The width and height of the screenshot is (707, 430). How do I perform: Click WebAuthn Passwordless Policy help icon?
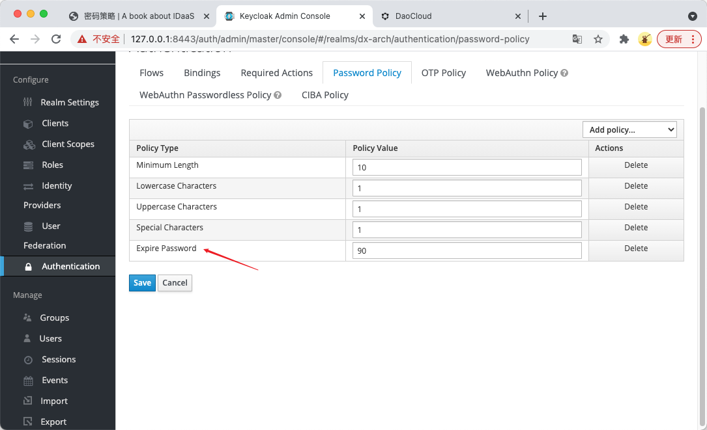tap(278, 95)
